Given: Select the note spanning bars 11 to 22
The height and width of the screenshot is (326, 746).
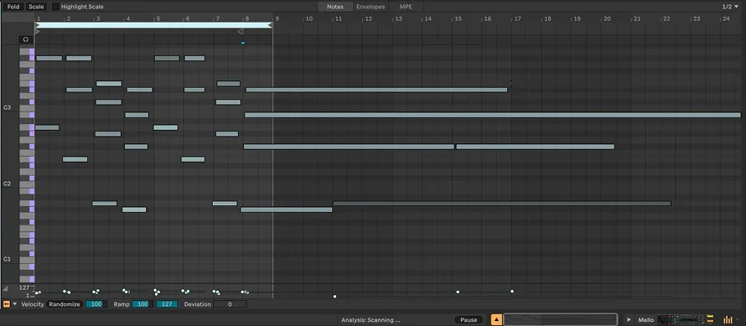Looking at the screenshot, I should click(x=502, y=203).
